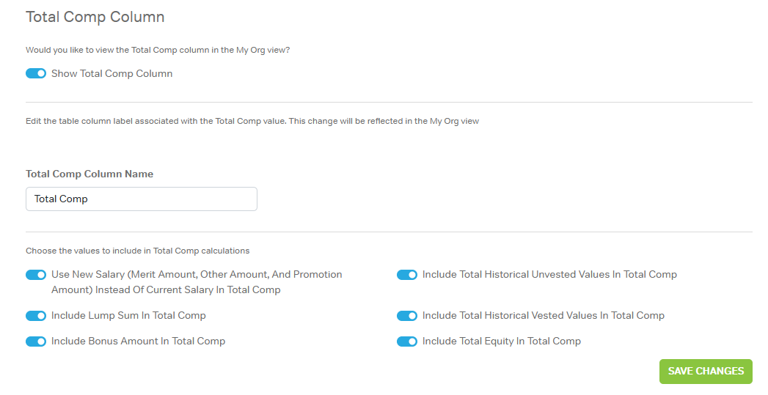
Task: Toggle the Show Total Comp Column switch
Action: [x=36, y=73]
